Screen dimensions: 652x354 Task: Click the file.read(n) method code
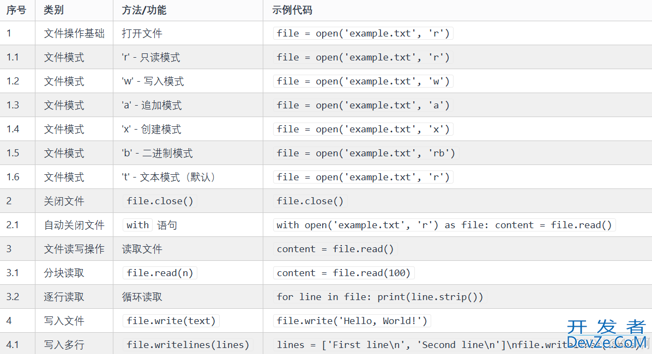tap(160, 273)
